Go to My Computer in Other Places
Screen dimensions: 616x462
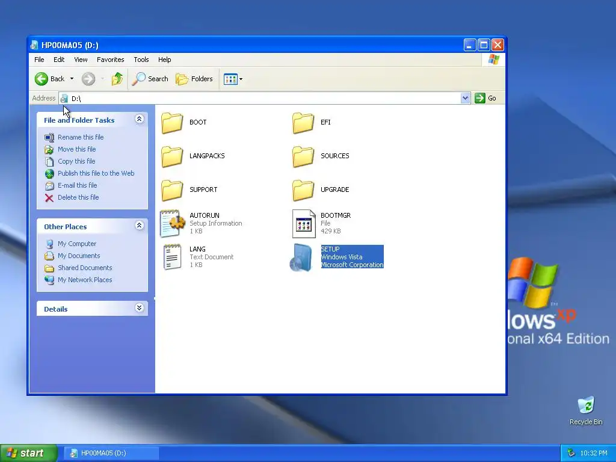(77, 244)
